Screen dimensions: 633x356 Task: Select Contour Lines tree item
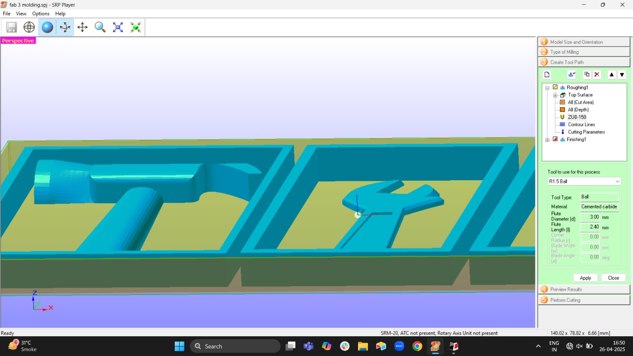click(582, 125)
